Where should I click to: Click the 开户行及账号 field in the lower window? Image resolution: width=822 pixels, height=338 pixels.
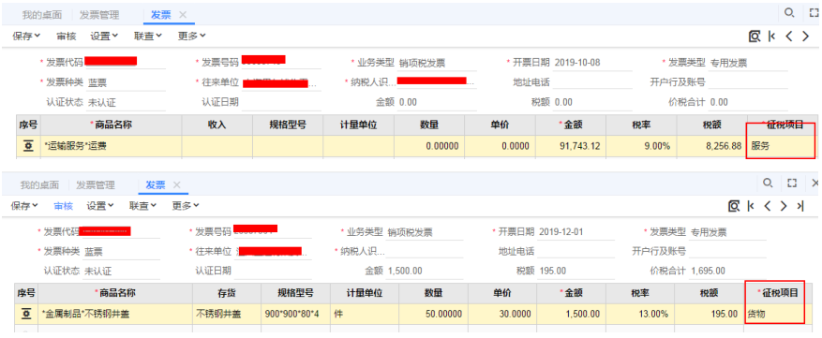(727, 252)
